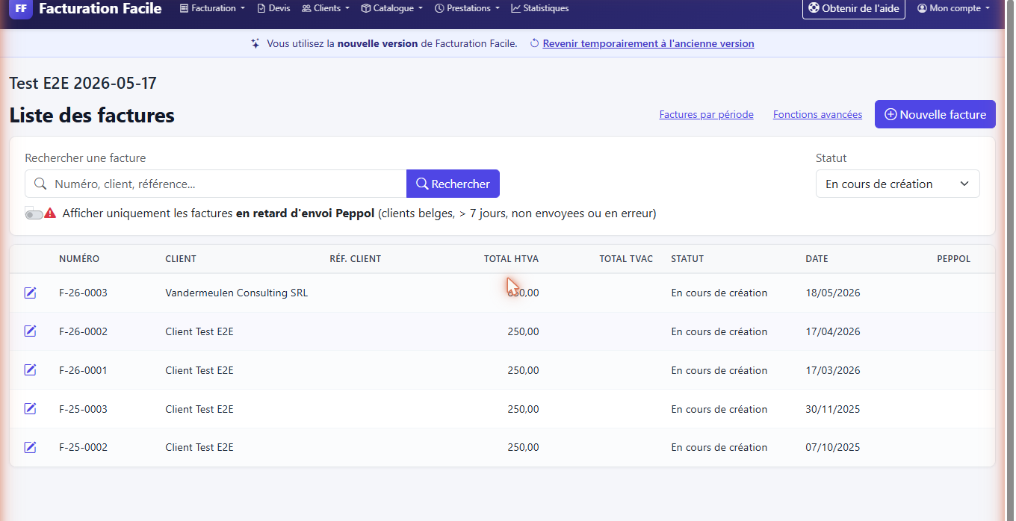Click the CLIENT column header
The image size is (1016, 521).
(x=181, y=259)
